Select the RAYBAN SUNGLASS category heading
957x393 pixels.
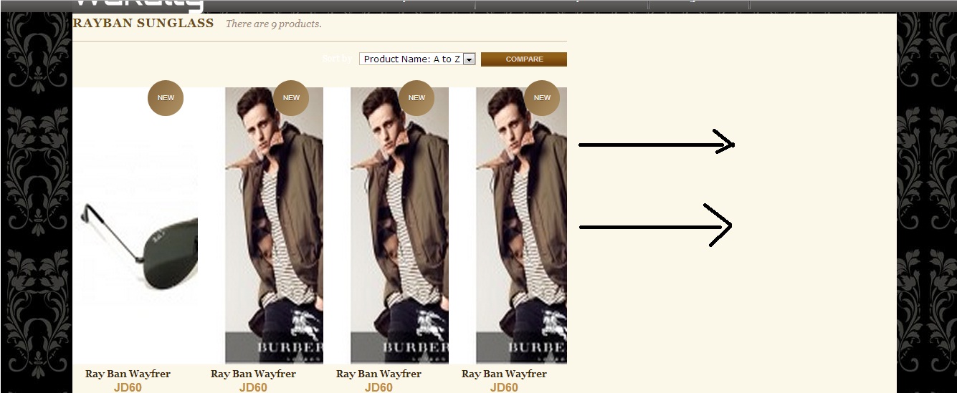point(143,23)
